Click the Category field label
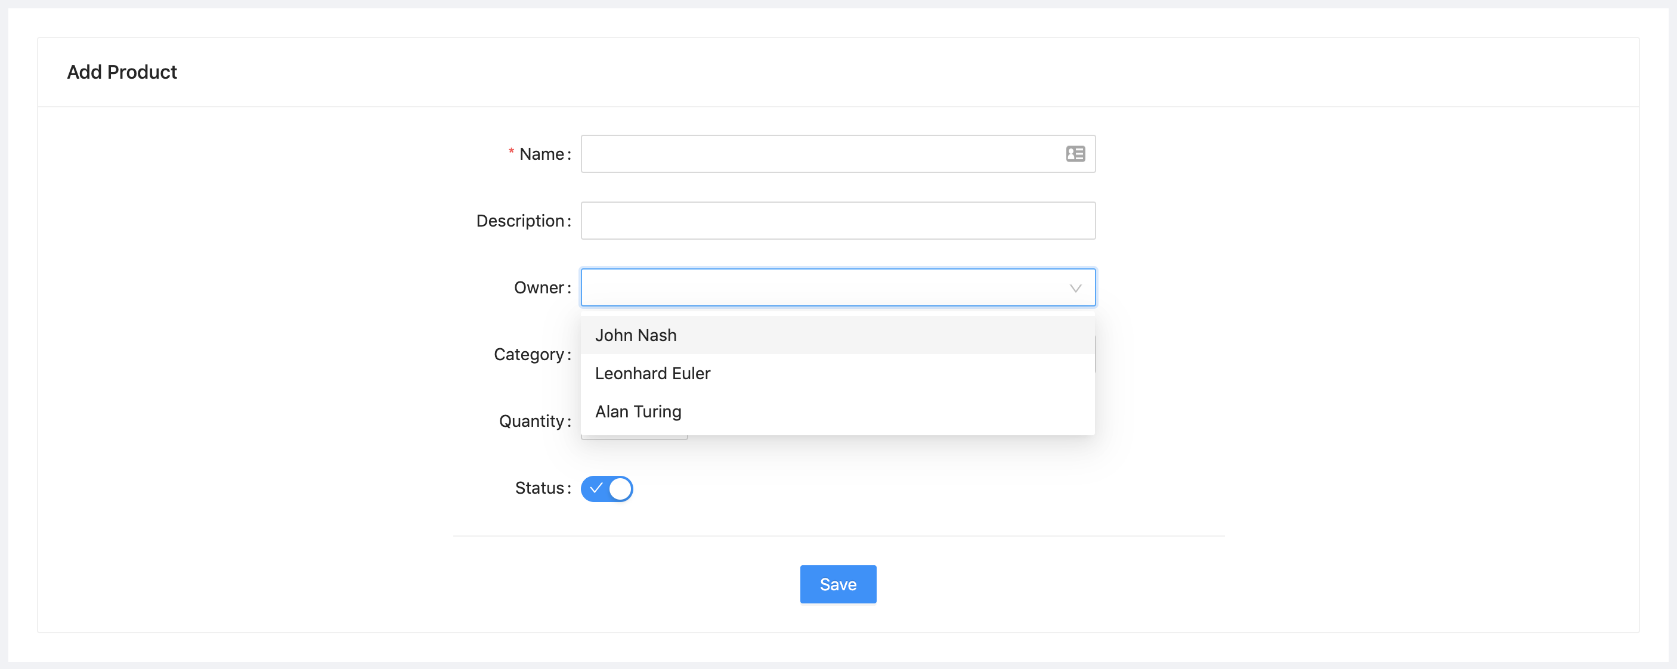Screen dimensions: 1677x669 point(528,355)
